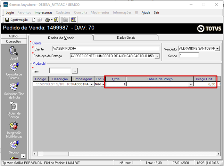The height and width of the screenshot is (166, 224).
Task: Click the Cliente name field
Action: (106, 48)
